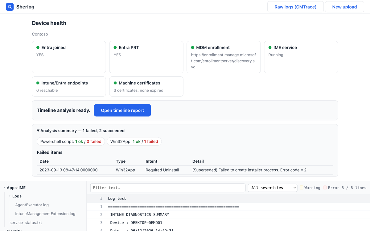Click the Date column header in Failed items
Screen dimensions: 370x231
click(44, 161)
